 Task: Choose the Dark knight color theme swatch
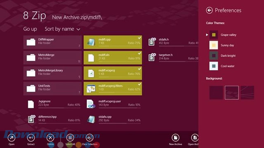coord(214,55)
